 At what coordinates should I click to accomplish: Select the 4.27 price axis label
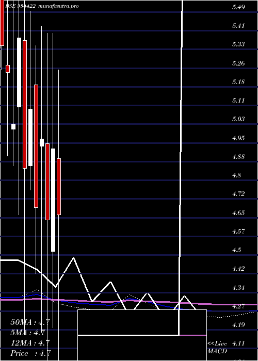tap(238, 306)
